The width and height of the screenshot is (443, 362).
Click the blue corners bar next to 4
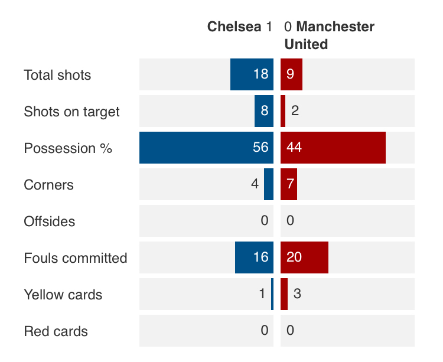pos(269,184)
